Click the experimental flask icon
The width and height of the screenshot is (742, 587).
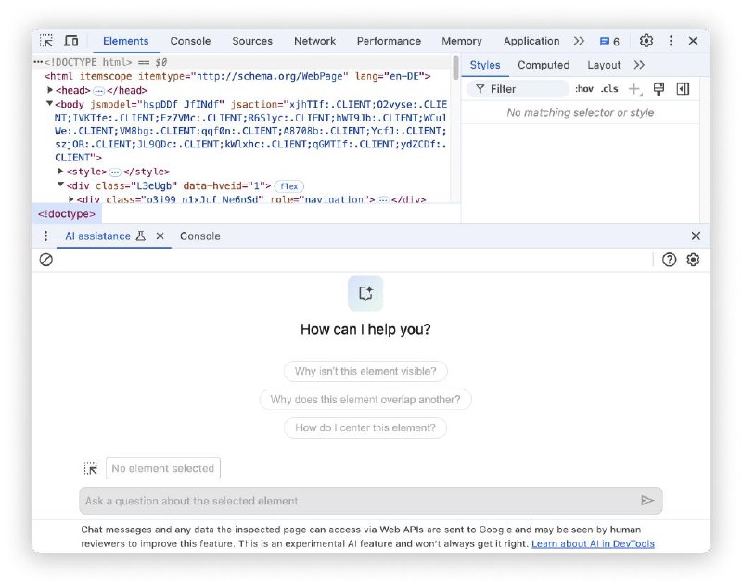pos(141,236)
